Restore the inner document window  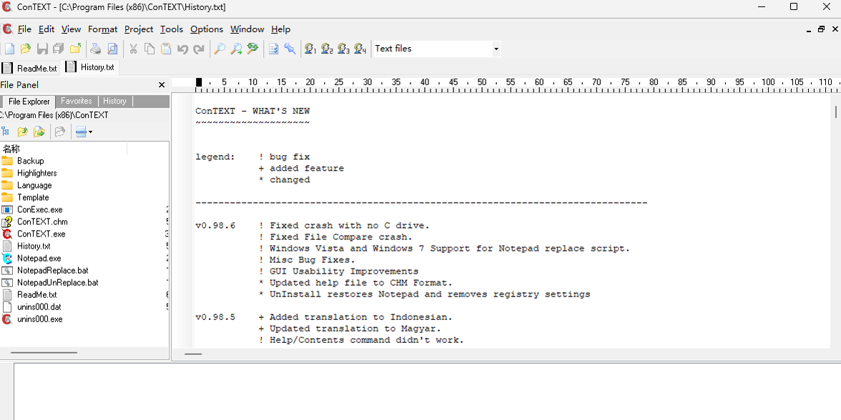tap(821, 29)
